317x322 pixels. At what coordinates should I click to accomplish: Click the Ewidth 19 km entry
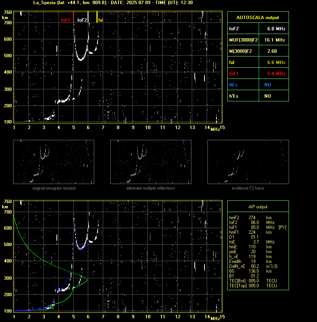point(250,261)
